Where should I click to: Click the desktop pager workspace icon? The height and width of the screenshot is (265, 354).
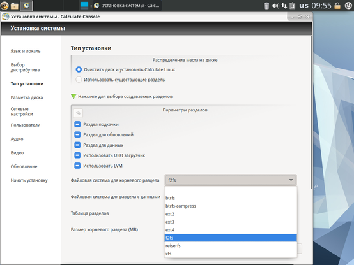84,5
